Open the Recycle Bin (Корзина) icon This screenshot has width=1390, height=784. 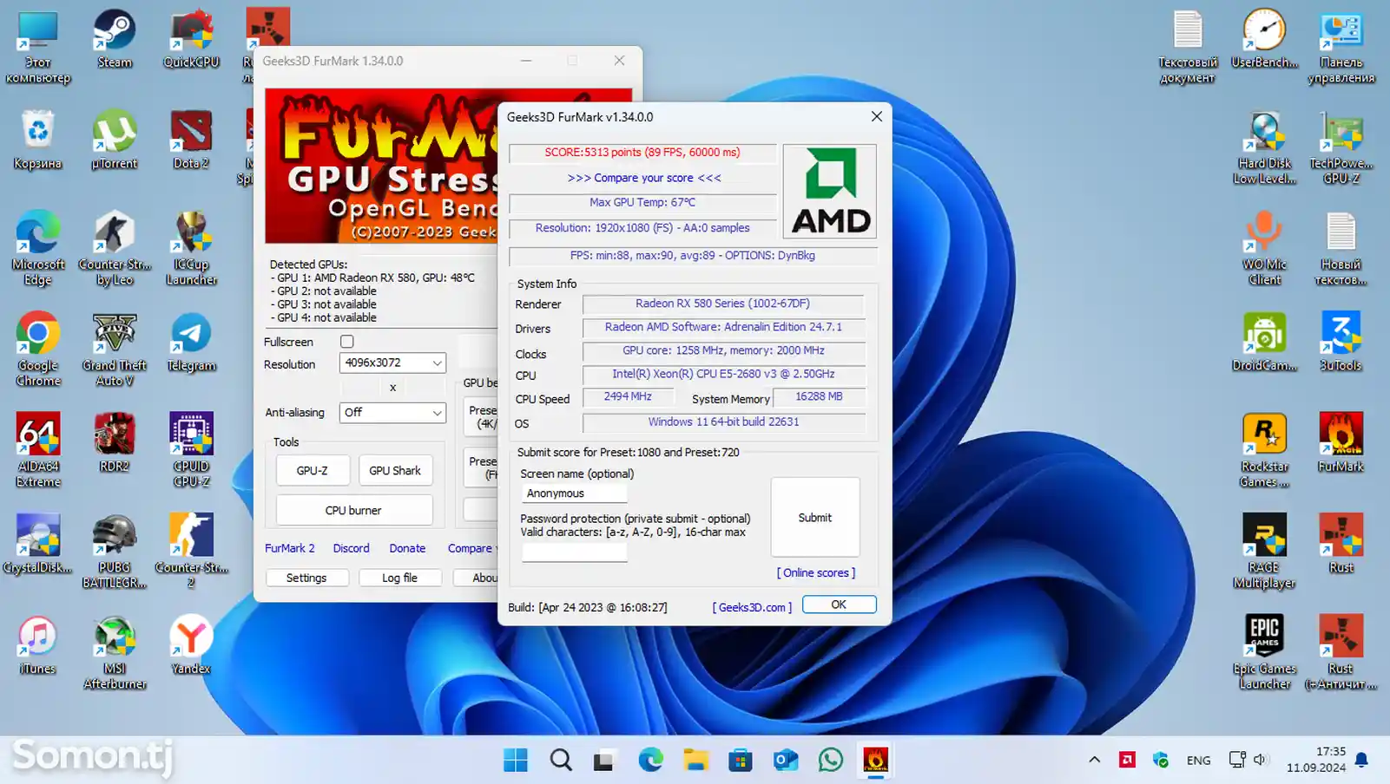(x=37, y=140)
